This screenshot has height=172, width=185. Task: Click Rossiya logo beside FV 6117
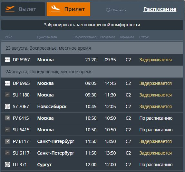tap(7, 141)
